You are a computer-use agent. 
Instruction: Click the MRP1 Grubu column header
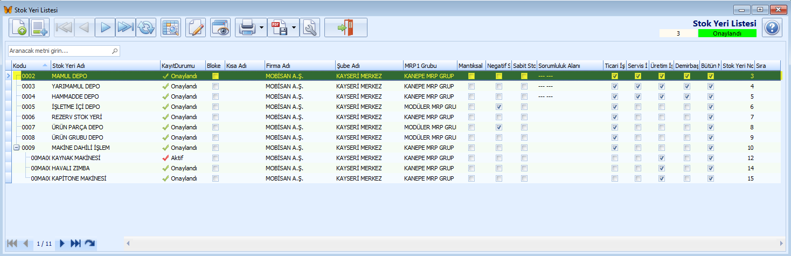430,66
